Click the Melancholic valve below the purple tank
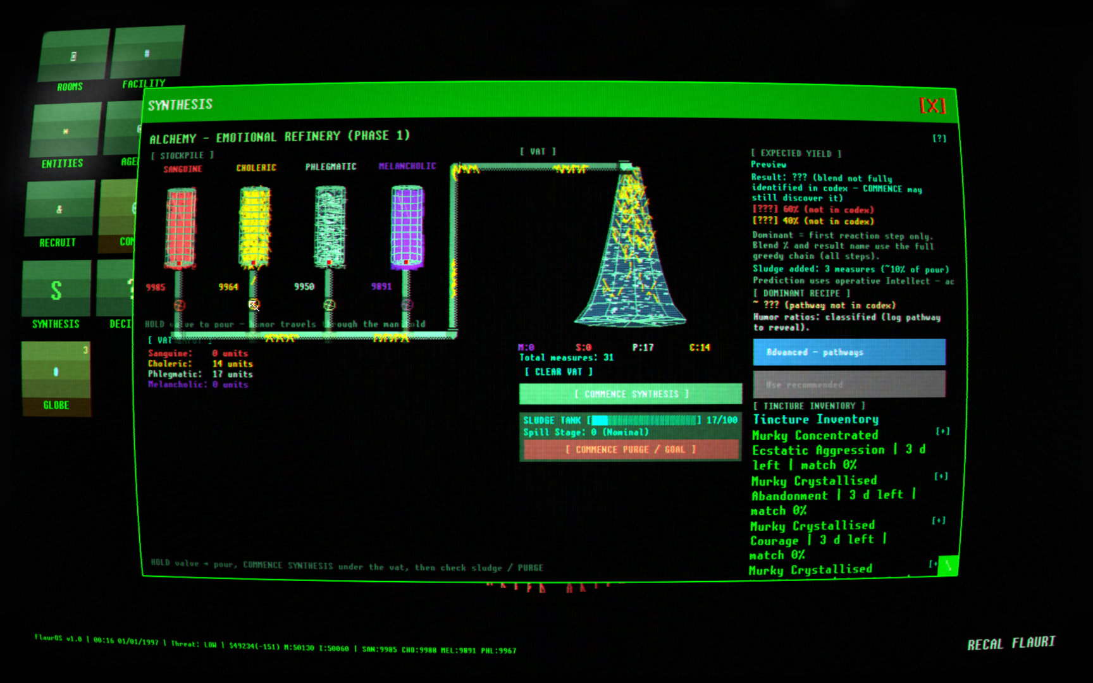The height and width of the screenshot is (683, 1093). pyautogui.click(x=407, y=305)
